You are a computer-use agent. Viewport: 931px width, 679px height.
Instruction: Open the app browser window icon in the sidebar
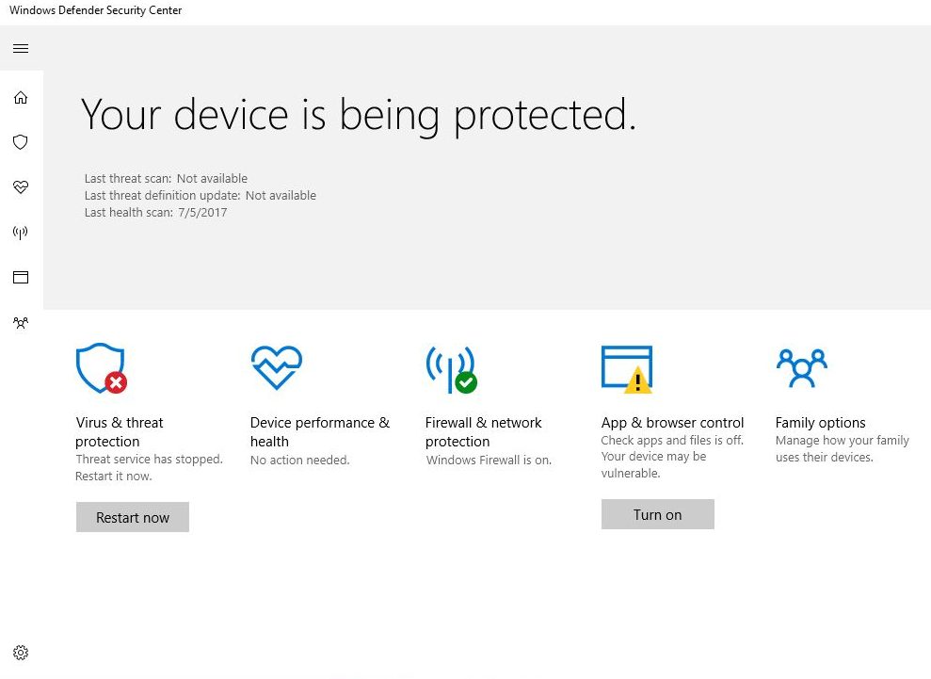click(x=21, y=278)
